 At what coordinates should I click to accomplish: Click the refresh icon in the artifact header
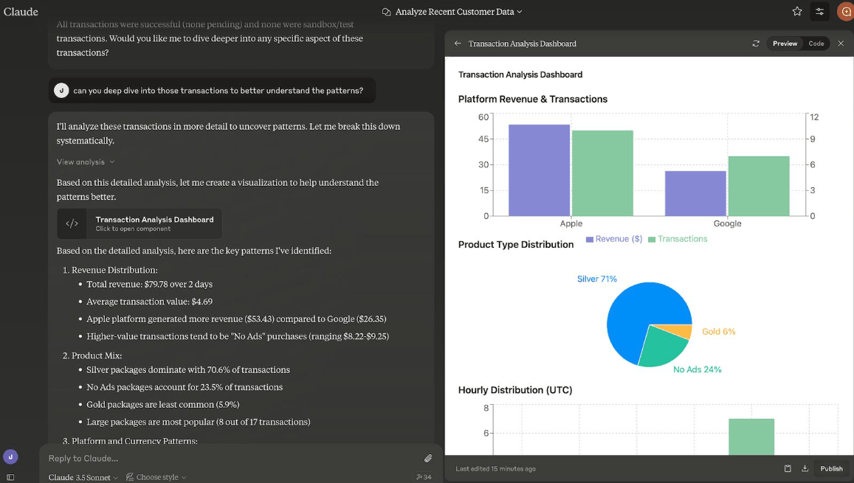(x=755, y=44)
